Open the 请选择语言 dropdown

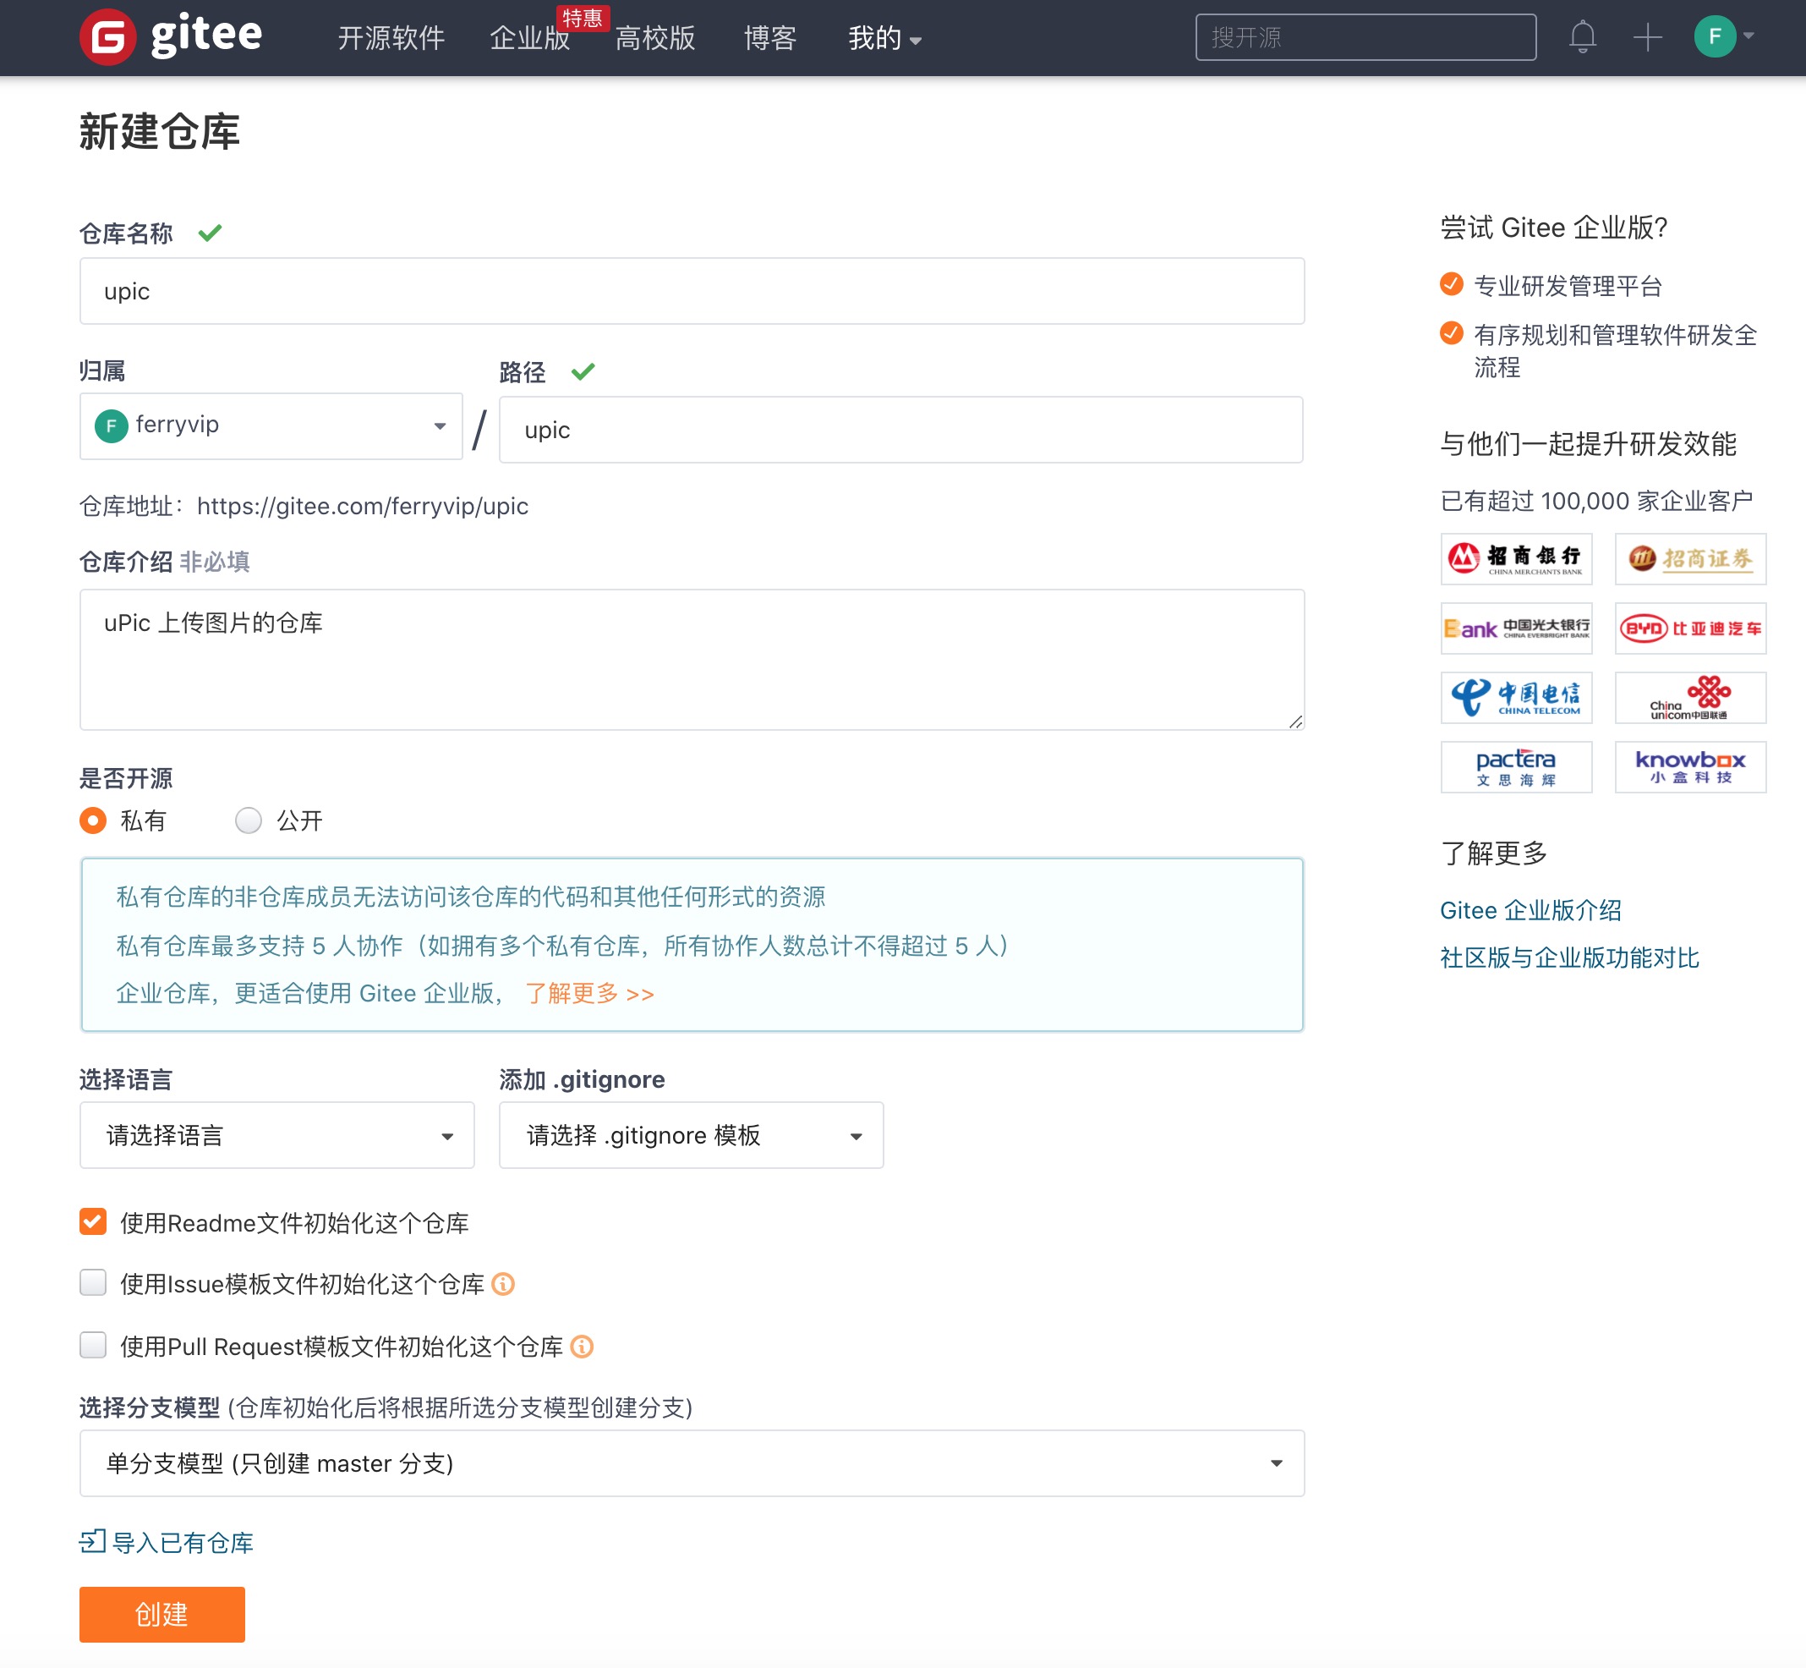tap(276, 1134)
